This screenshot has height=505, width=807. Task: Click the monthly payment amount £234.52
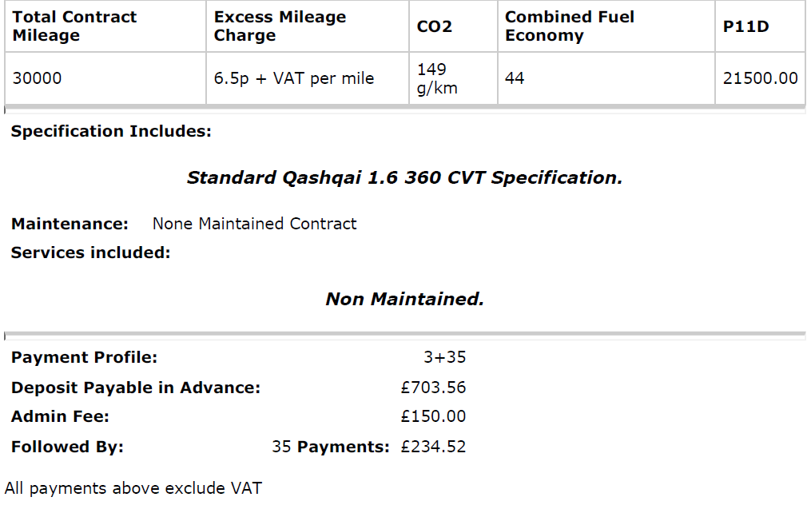point(433,447)
